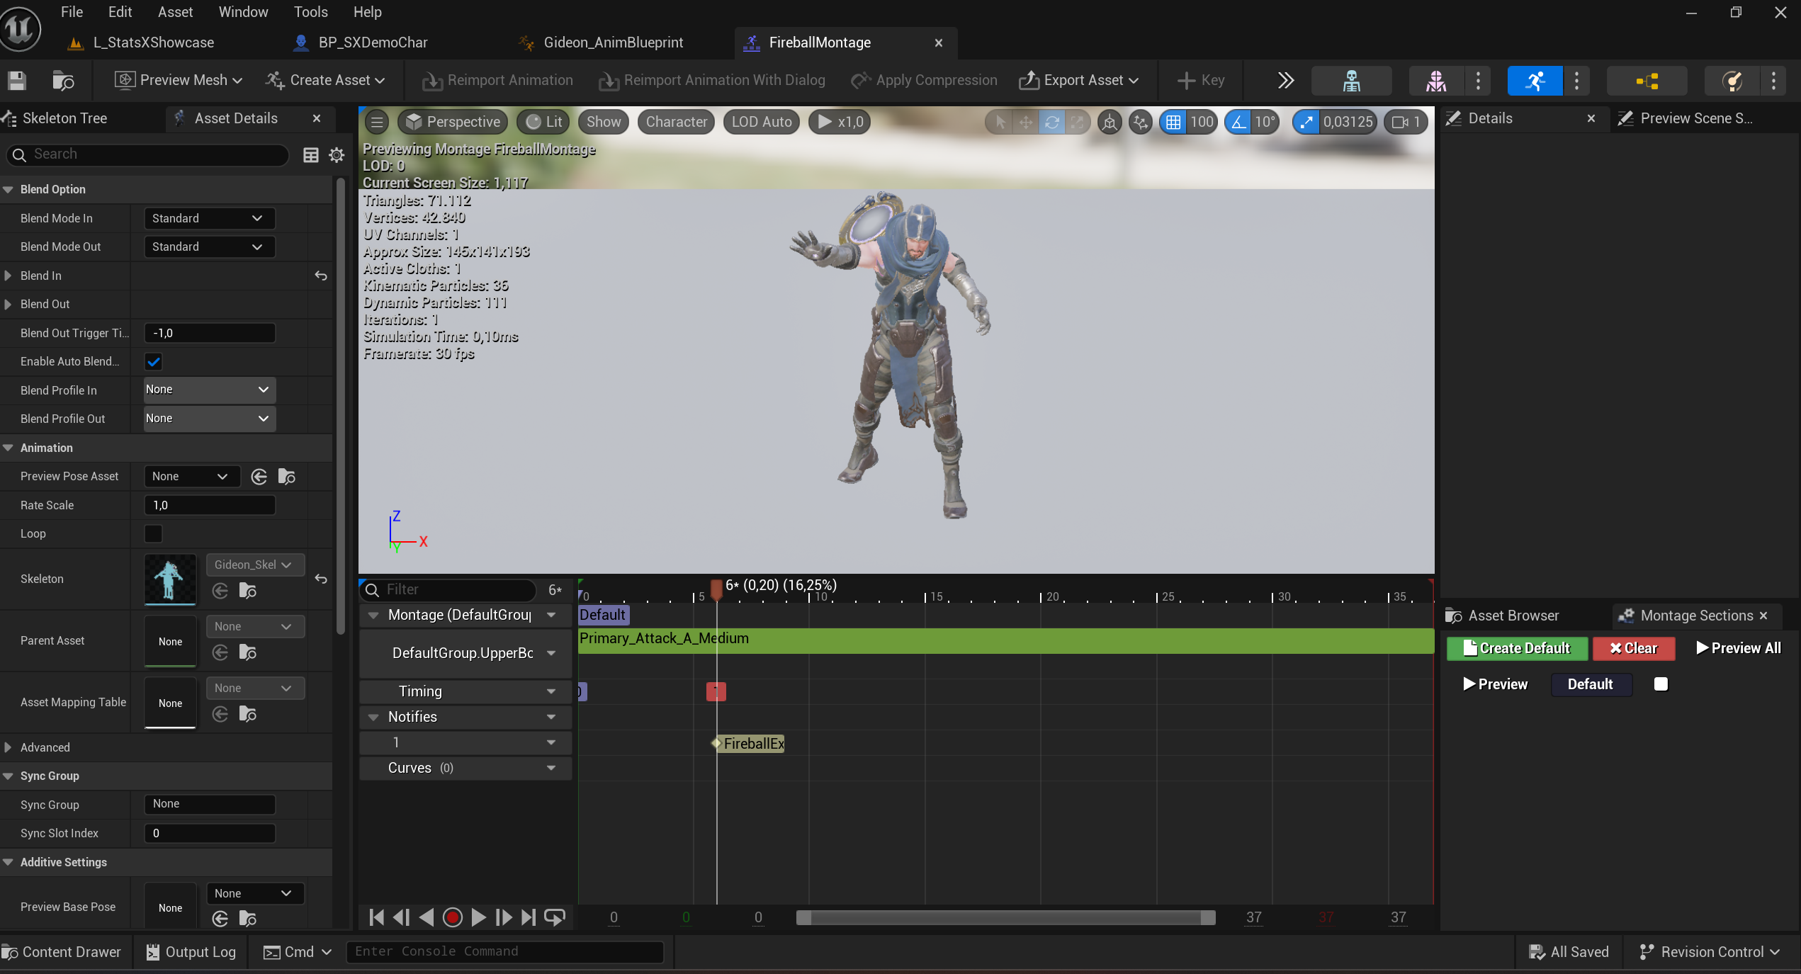Click the Create Default sections button
Image resolution: width=1801 pixels, height=974 pixels.
1516,648
